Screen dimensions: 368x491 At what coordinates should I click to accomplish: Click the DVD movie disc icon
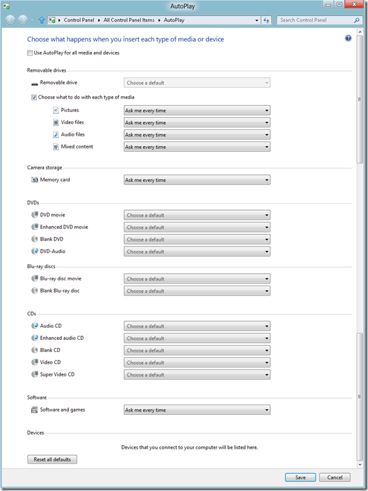(x=34, y=215)
